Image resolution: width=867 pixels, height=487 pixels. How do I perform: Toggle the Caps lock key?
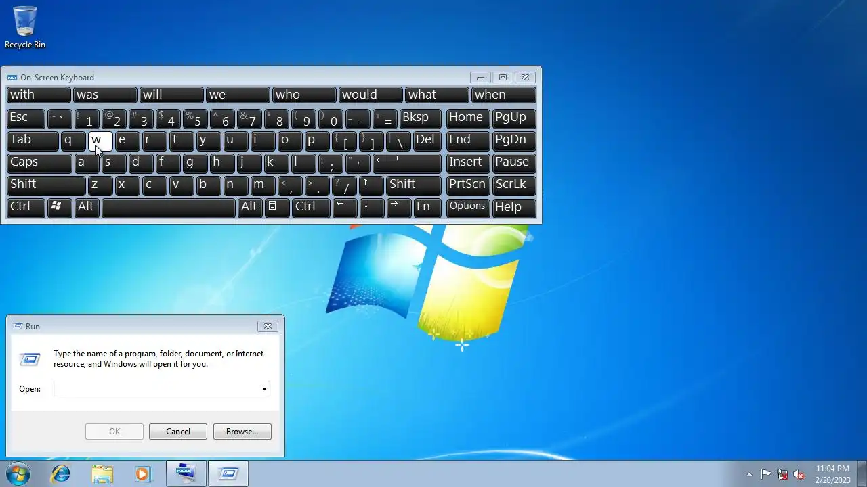point(39,162)
